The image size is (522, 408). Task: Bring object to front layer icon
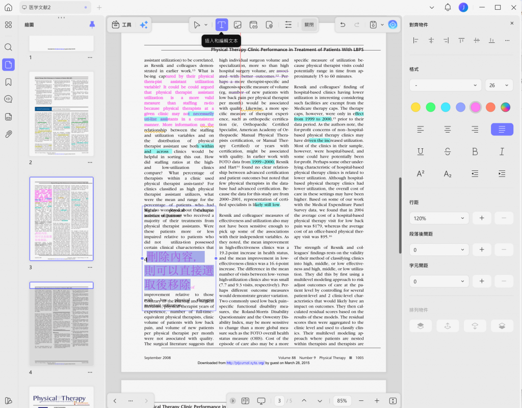[421, 326]
